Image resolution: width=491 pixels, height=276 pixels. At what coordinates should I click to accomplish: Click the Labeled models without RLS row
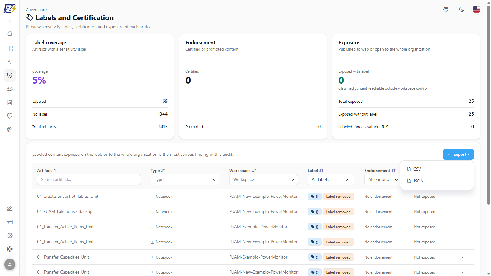[x=406, y=127]
